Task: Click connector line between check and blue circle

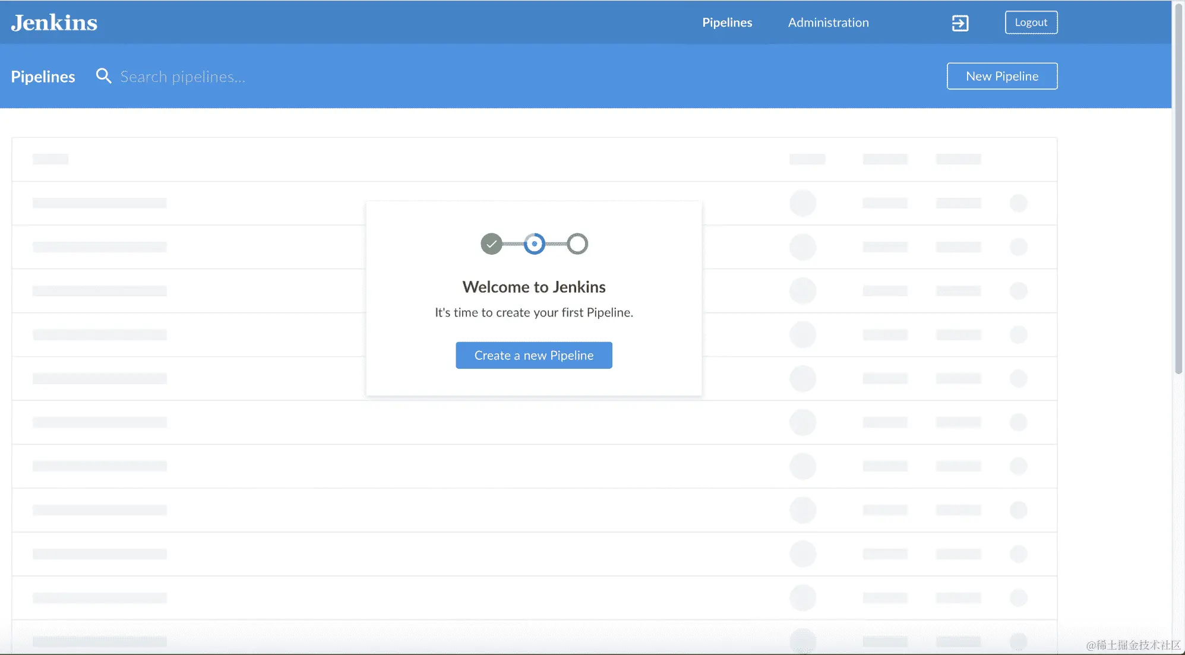Action: click(x=513, y=243)
